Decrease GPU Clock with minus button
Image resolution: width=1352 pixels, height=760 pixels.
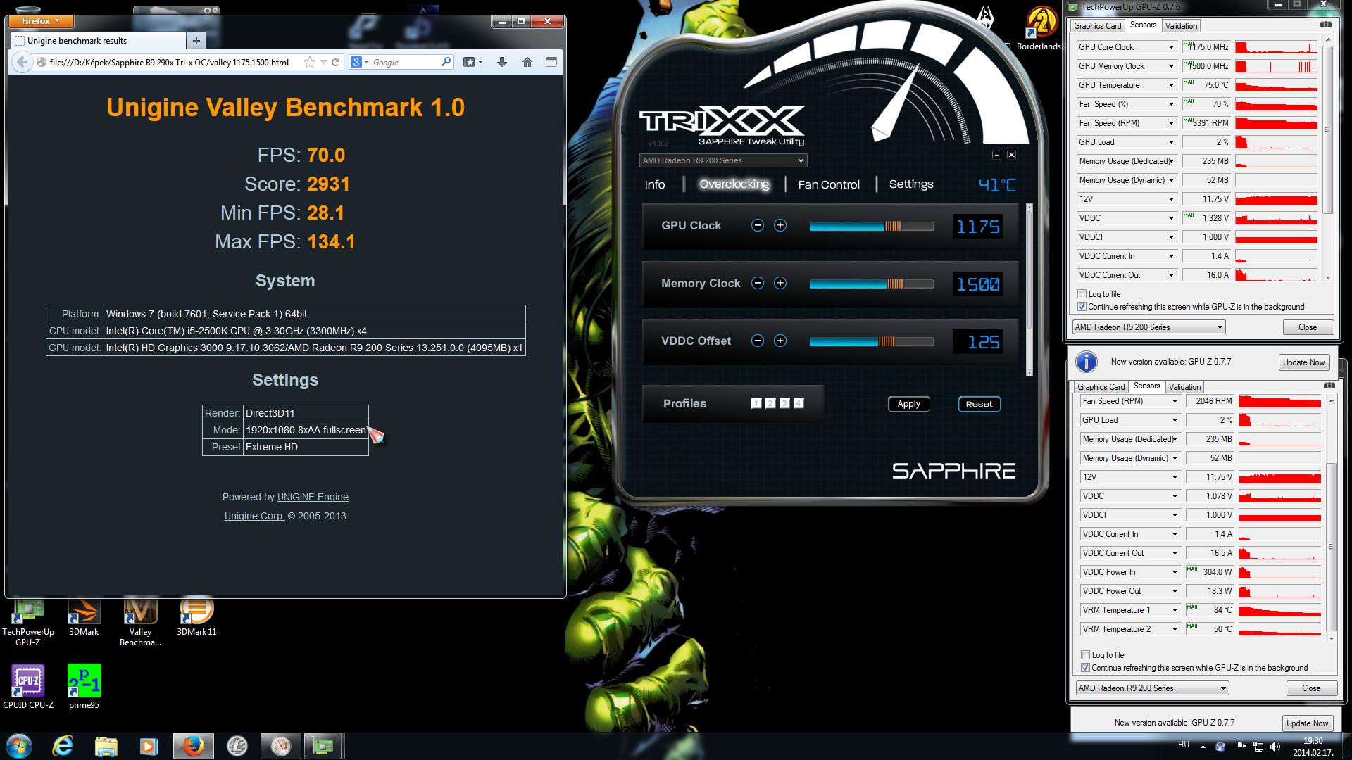point(758,225)
